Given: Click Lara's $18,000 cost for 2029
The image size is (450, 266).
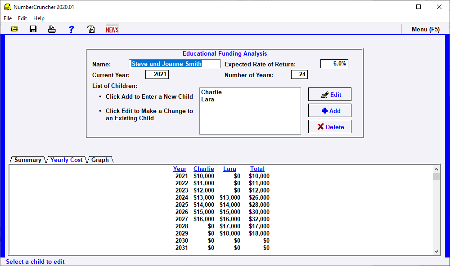Looking at the screenshot, I should (x=230, y=233).
